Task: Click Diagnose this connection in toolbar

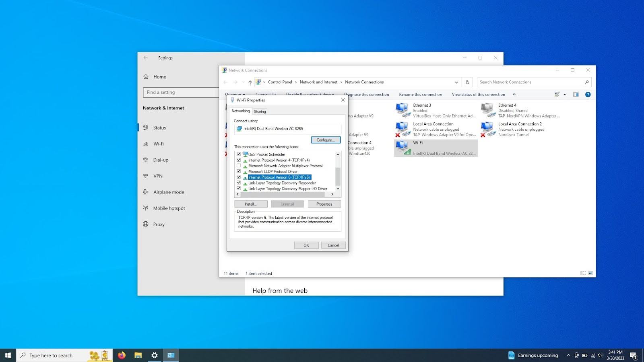Action: coord(367,95)
